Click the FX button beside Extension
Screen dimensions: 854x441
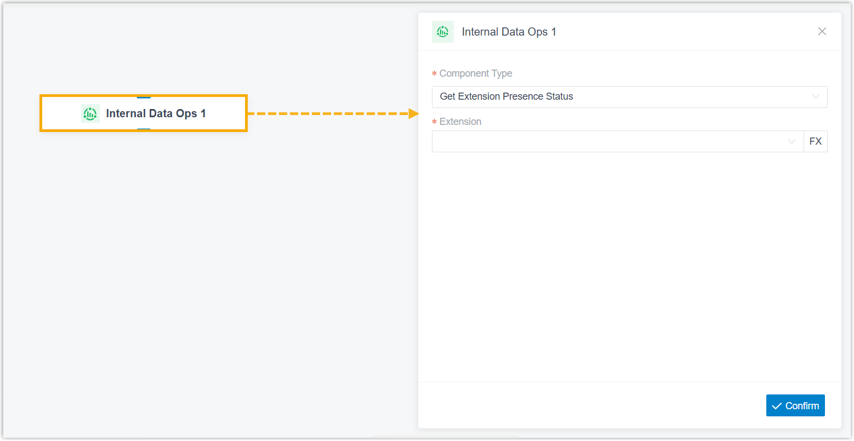point(816,141)
